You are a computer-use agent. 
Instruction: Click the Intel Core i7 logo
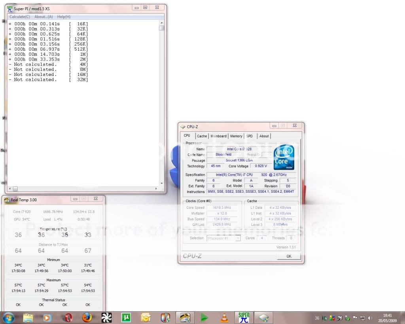pyautogui.click(x=284, y=157)
